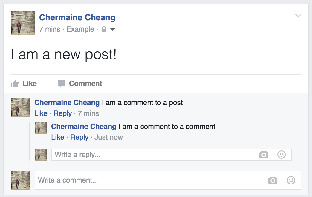Click the lock privacy icon

(x=104, y=30)
